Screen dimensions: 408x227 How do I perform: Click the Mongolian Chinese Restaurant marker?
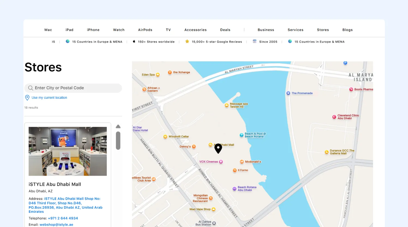click(211, 198)
